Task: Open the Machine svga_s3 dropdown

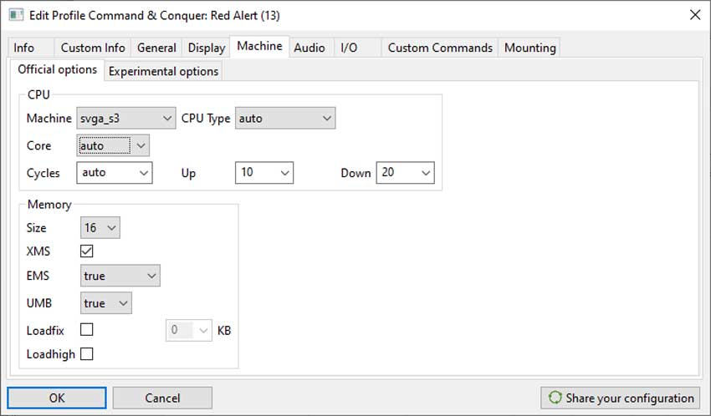Action: [x=126, y=118]
